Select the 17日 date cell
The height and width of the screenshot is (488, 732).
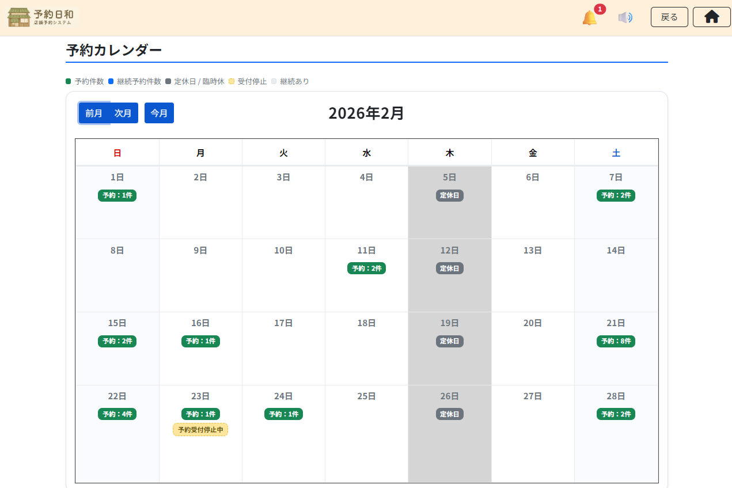pyautogui.click(x=283, y=349)
